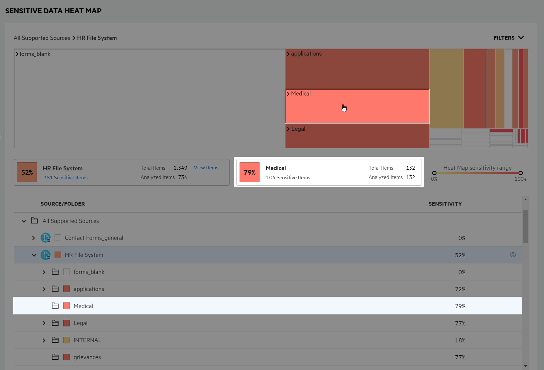Toggle the eye icon on HR File System row
Screen dimensions: 544x370
513,255
